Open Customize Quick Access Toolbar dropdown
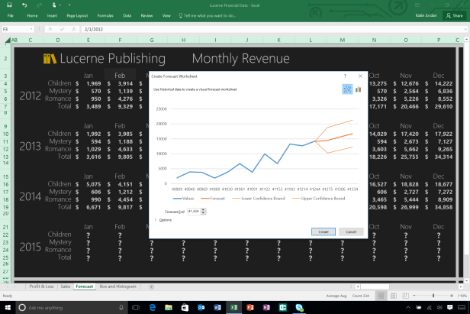This screenshot has width=470, height=314. click(x=69, y=5)
